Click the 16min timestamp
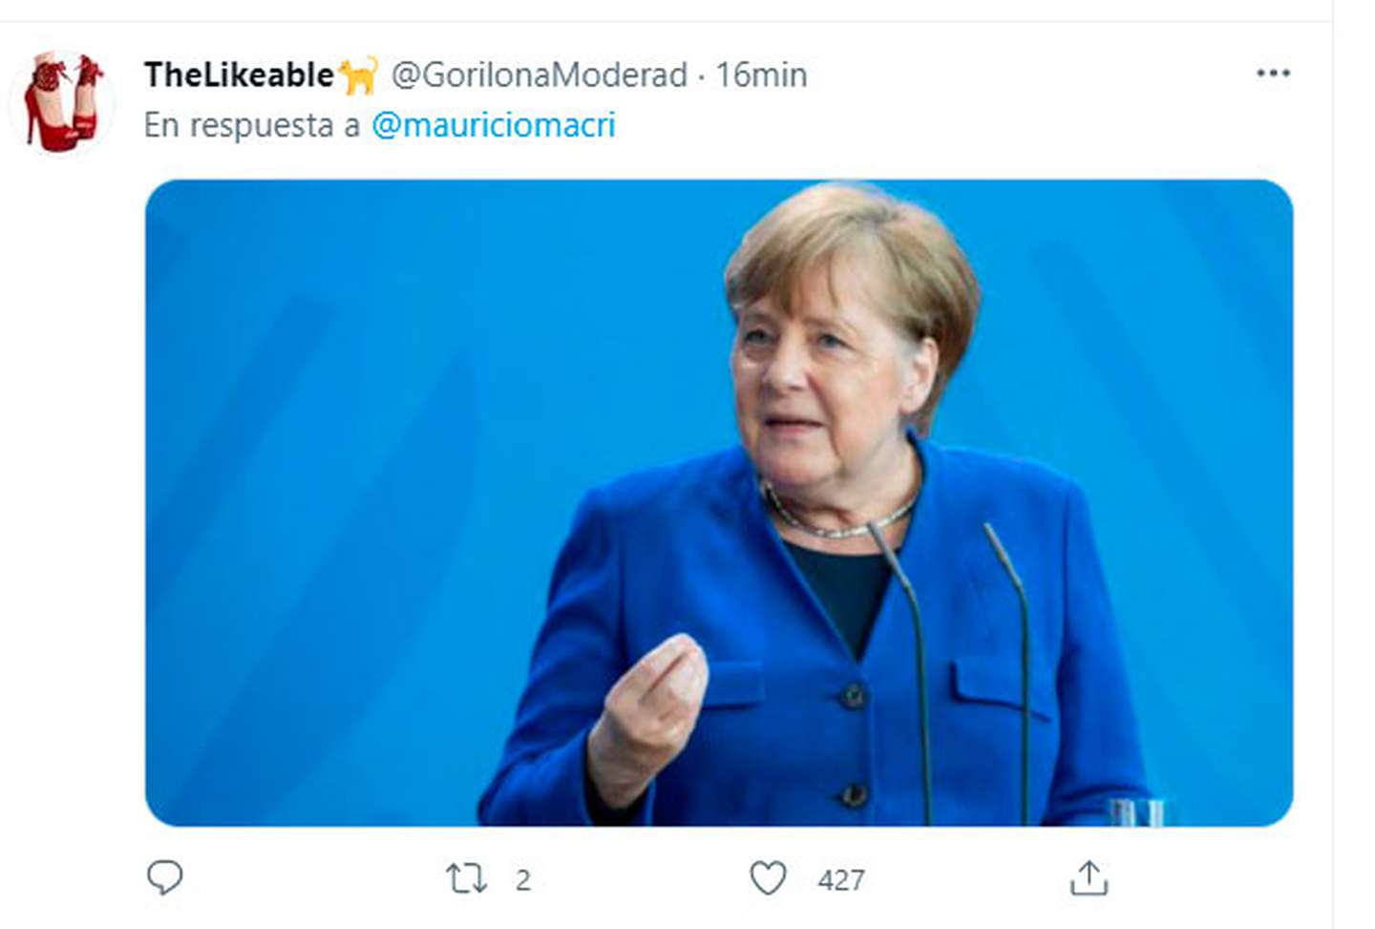 [761, 74]
